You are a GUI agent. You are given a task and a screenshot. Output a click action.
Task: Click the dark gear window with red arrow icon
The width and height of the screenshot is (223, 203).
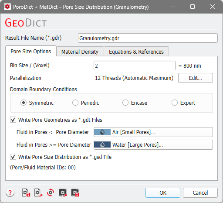tap(63, 193)
